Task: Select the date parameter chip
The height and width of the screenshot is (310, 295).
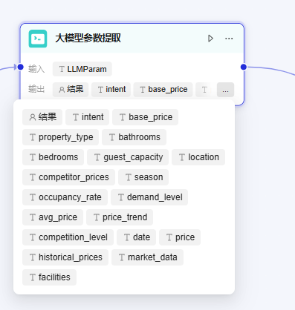Action: click(136, 237)
